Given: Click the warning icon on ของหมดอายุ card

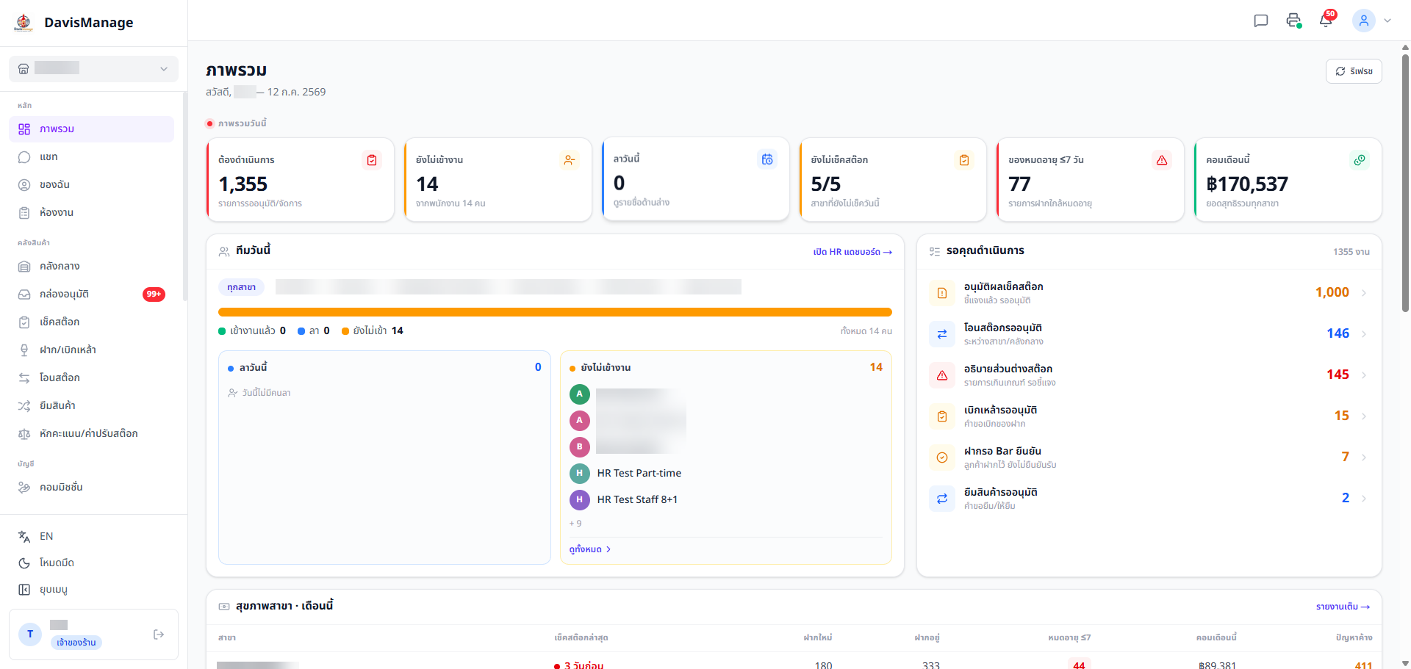Looking at the screenshot, I should (1162, 160).
